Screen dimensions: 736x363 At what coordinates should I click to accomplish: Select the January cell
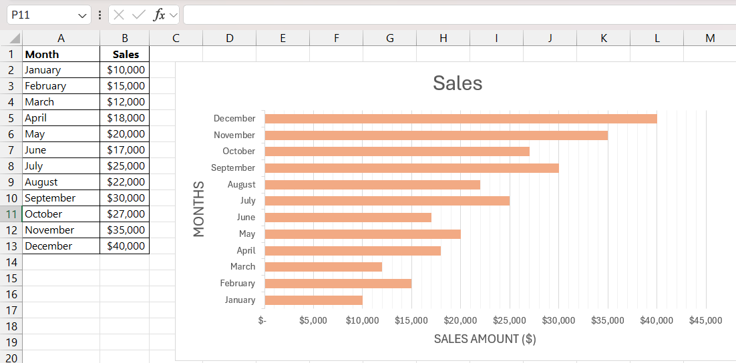(61, 70)
